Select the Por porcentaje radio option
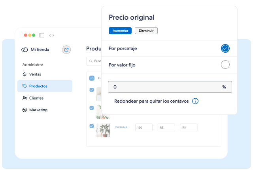Viewport: 253px width, 177px height. click(225, 48)
